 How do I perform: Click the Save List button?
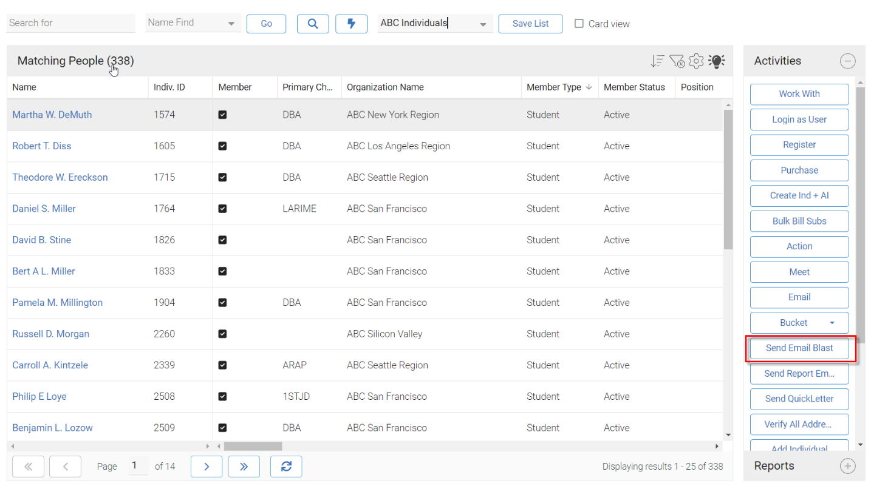click(x=530, y=24)
